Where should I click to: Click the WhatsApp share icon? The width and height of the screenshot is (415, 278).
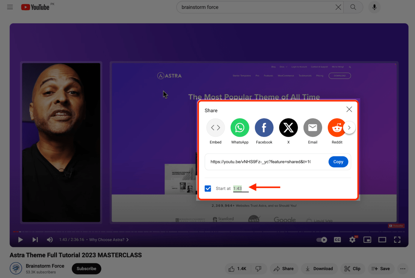pos(240,128)
